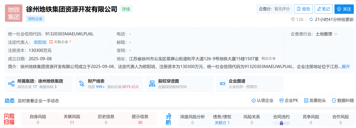Open 财产线索 property clues card
Viewport: 356px width, 128px height.
point(109,84)
